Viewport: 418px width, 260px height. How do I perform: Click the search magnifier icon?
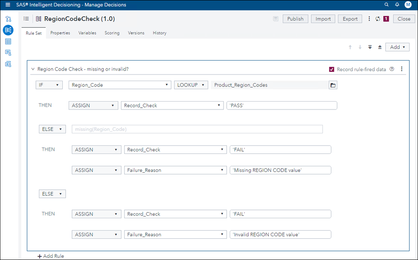[387, 5]
